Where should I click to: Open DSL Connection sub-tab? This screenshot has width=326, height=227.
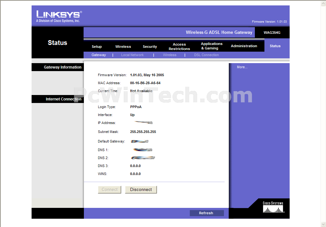pyautogui.click(x=206, y=55)
